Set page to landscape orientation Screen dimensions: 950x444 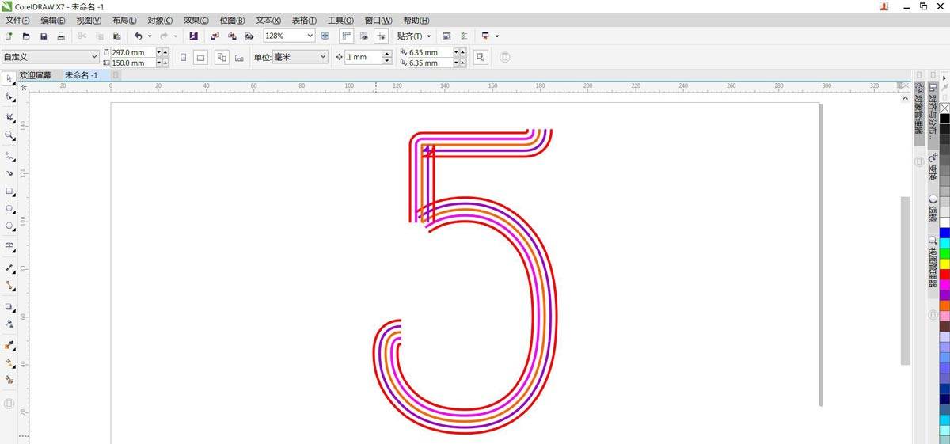click(201, 57)
